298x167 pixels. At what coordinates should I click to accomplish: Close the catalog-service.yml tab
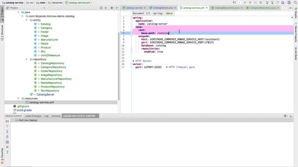click(x=207, y=8)
